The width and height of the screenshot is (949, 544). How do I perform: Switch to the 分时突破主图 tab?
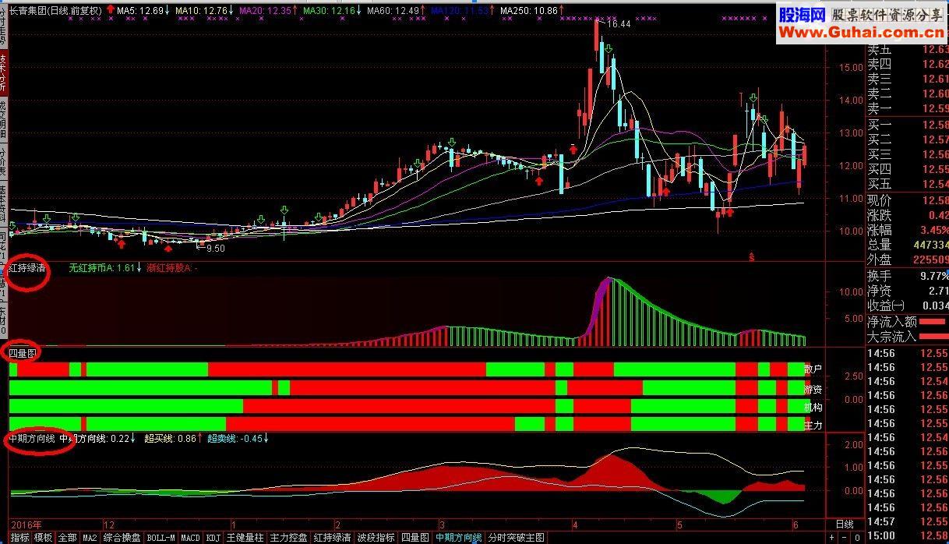517,538
